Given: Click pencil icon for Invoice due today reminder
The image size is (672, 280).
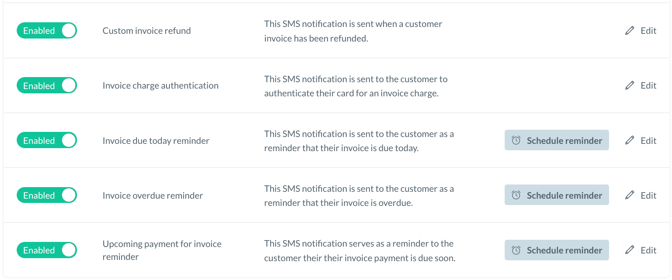Looking at the screenshot, I should 629,140.
